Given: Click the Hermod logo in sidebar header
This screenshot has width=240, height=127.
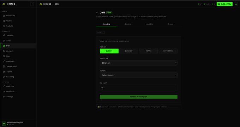Looking at the screenshot, I should click(4, 4).
